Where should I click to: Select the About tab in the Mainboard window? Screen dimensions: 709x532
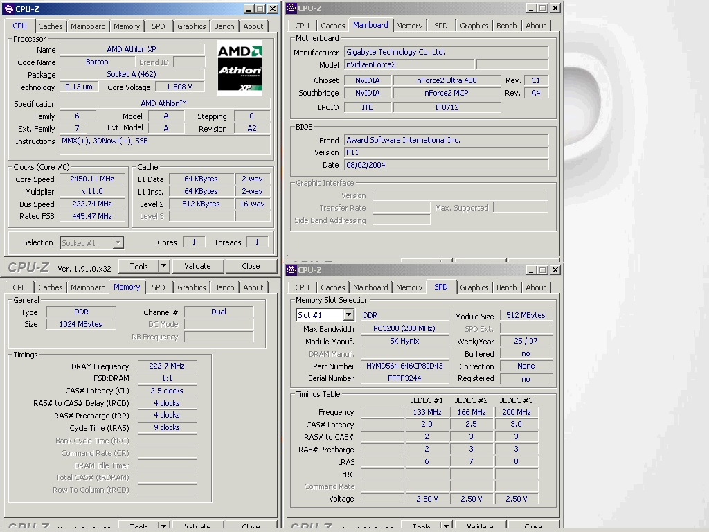click(535, 26)
